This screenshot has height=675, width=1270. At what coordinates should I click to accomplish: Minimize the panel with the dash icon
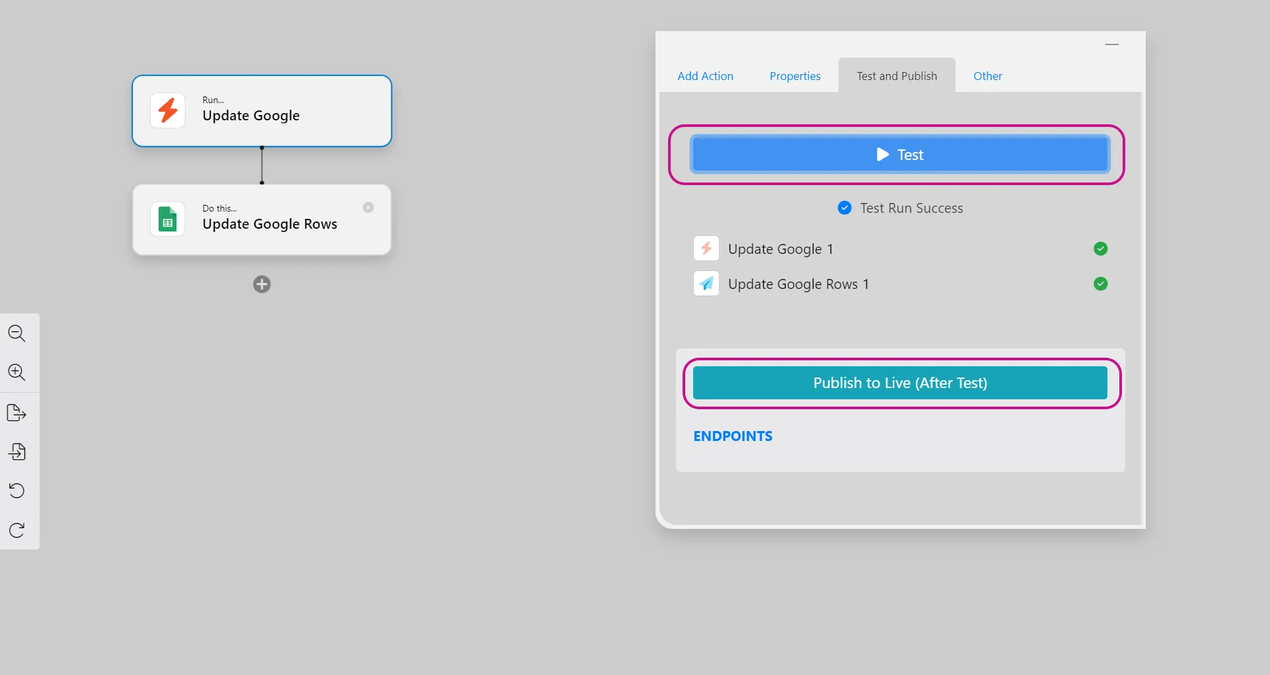1112,44
